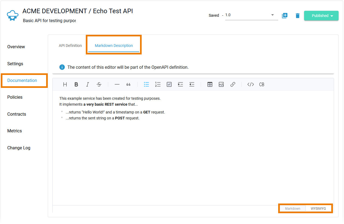Click the Heading format icon

(x=65, y=84)
